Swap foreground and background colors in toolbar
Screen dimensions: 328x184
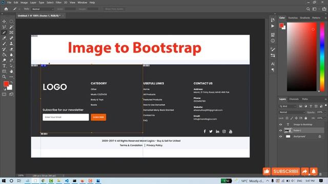pos(11,82)
